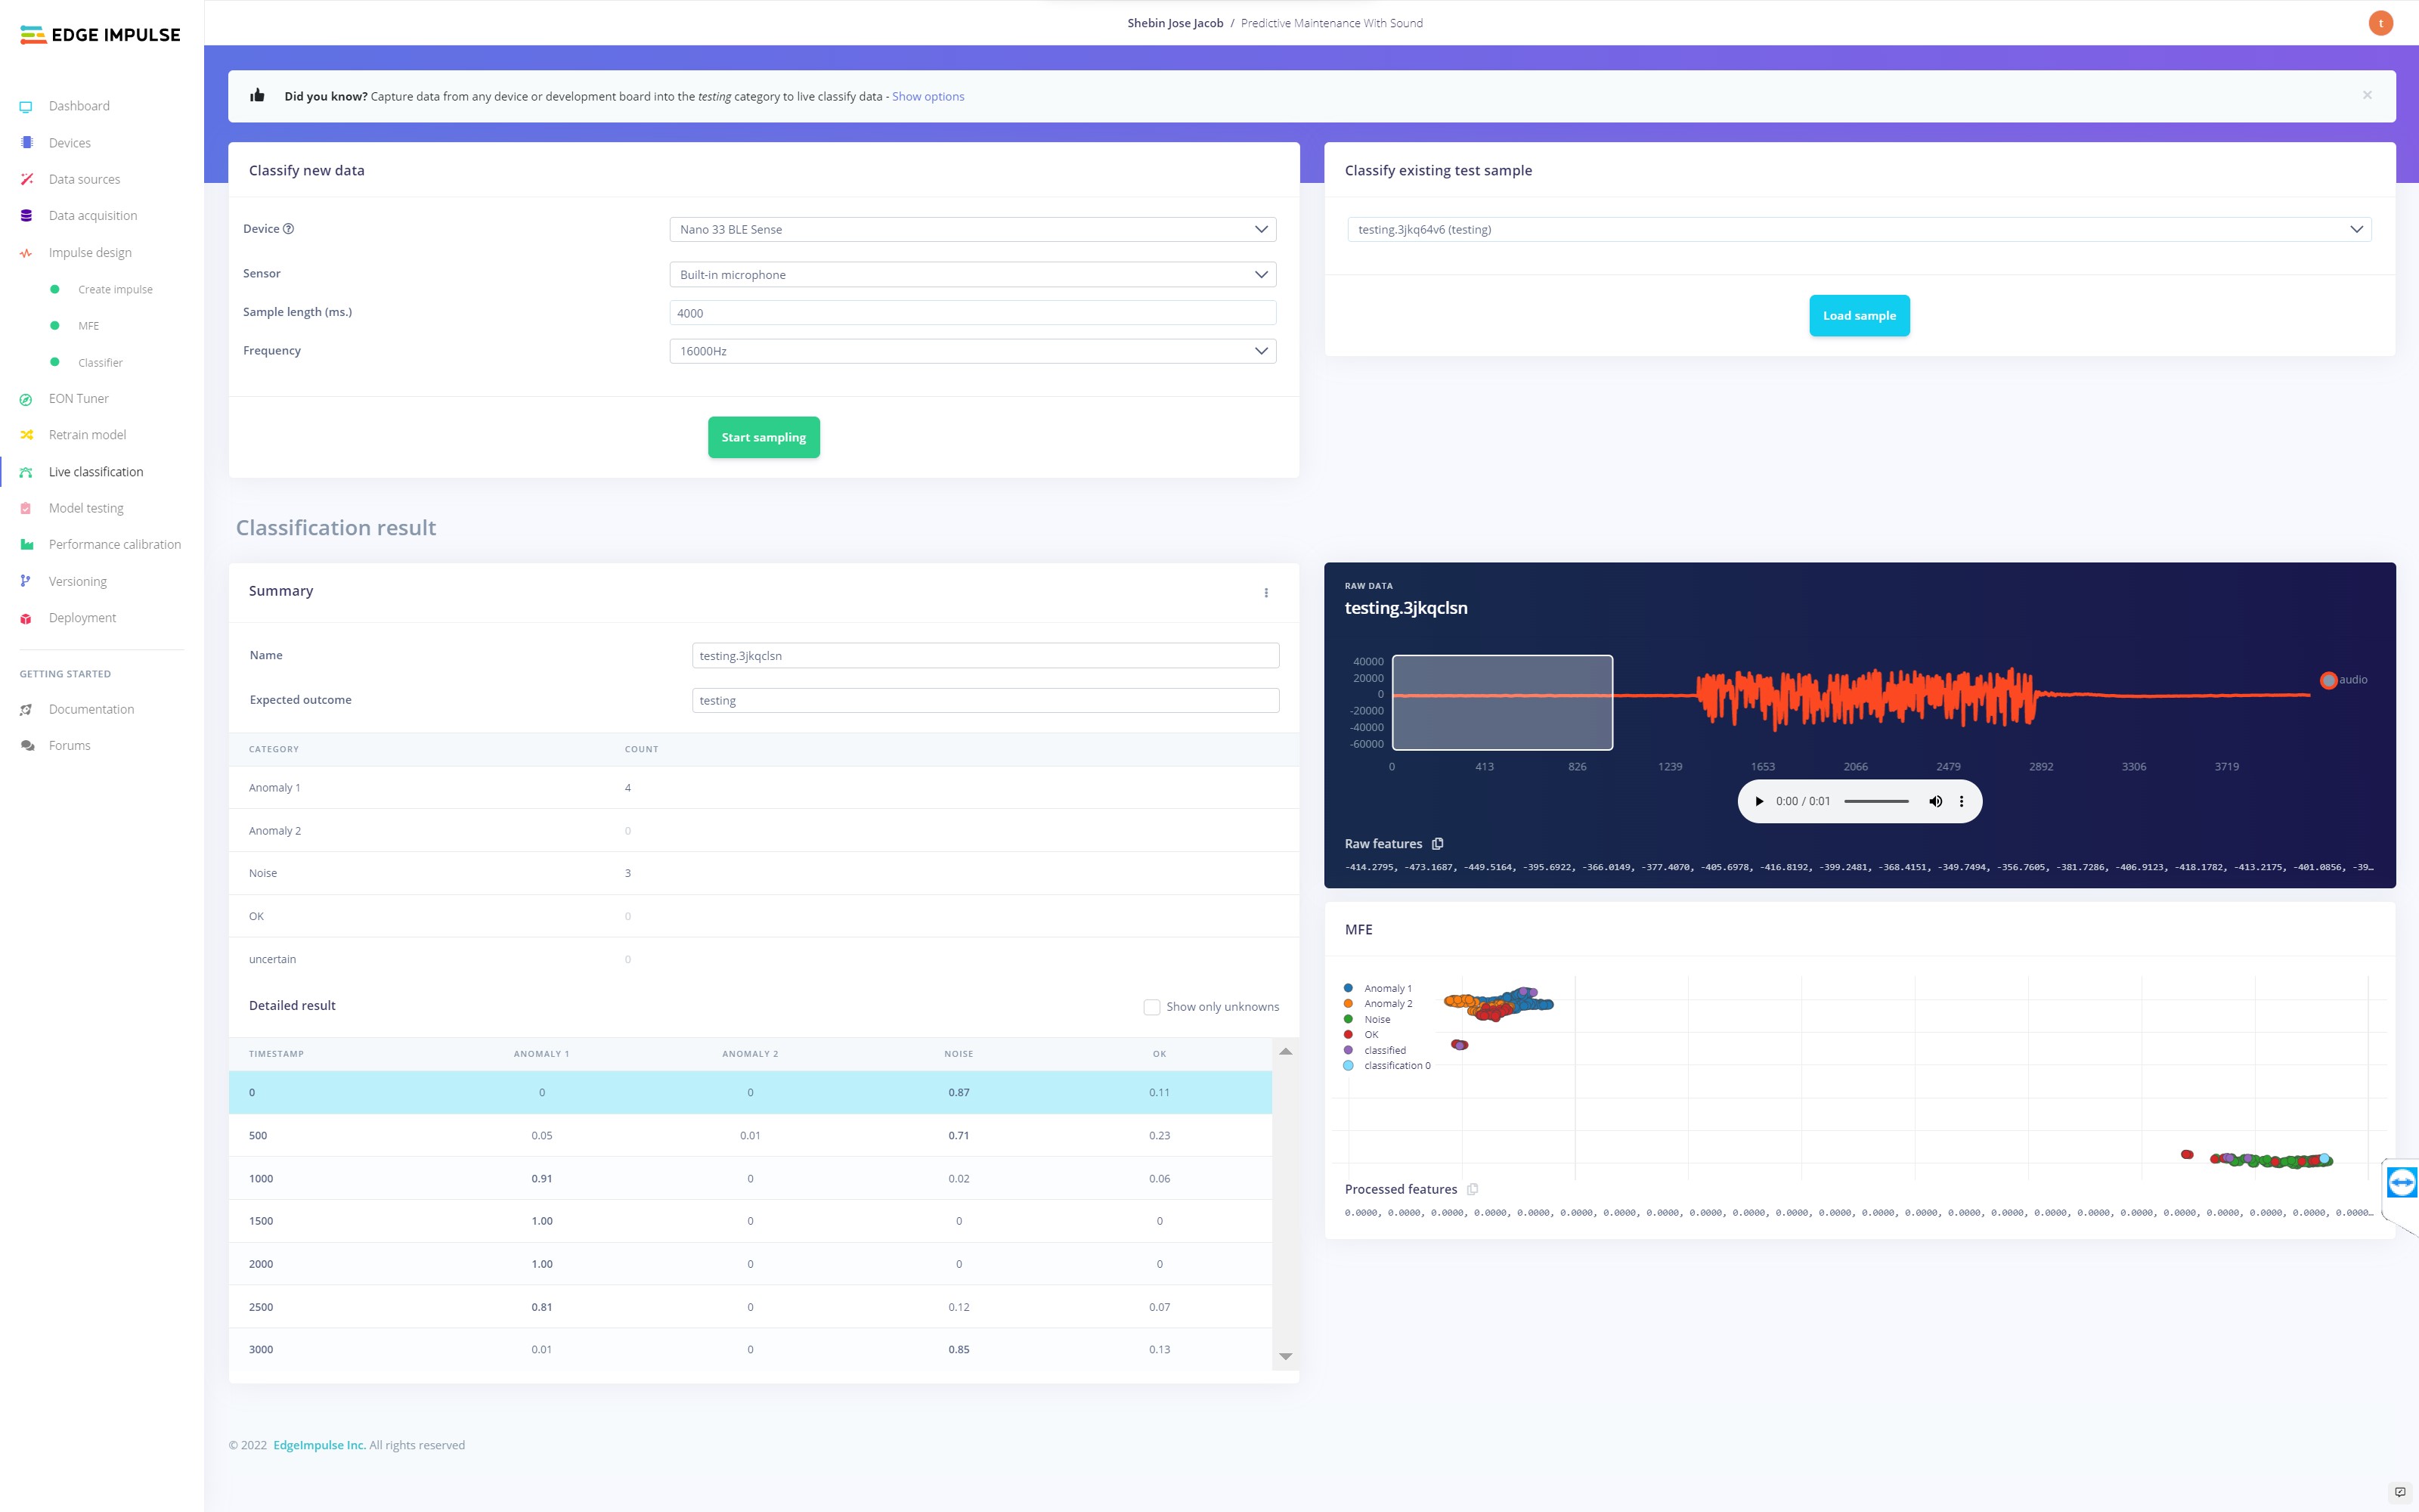Click the Load sample button
This screenshot has height=1512, width=2419.
[1858, 315]
